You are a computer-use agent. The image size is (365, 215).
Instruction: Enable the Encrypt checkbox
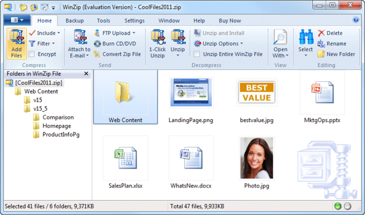(31, 54)
